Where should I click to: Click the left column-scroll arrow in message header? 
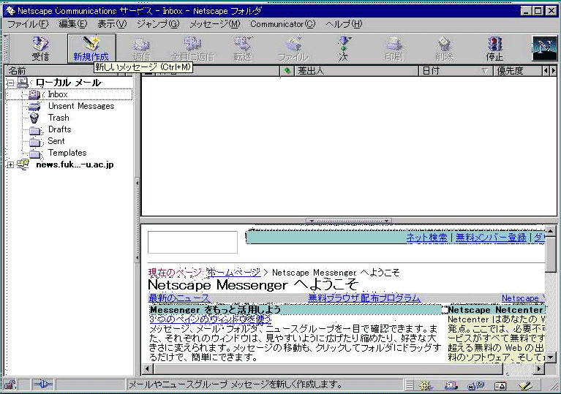point(546,71)
